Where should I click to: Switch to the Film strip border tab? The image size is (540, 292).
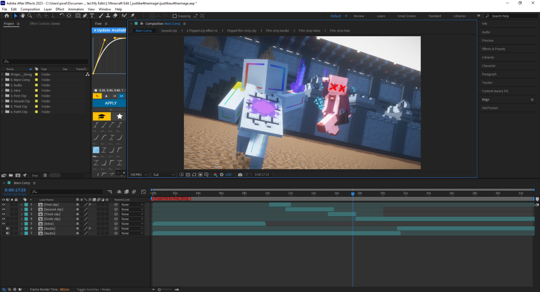[277, 30]
